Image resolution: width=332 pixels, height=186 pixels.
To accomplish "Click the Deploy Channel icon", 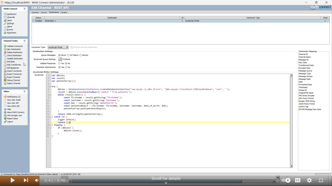I will tap(5, 84).
